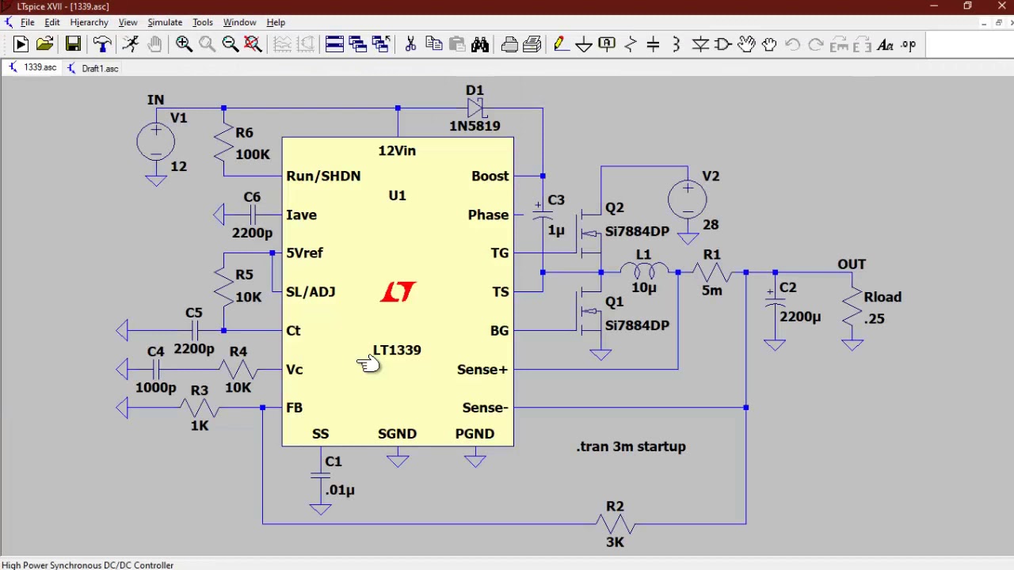Click the New Schematic toolbar icon
This screenshot has width=1014, height=570.
pyautogui.click(x=21, y=45)
